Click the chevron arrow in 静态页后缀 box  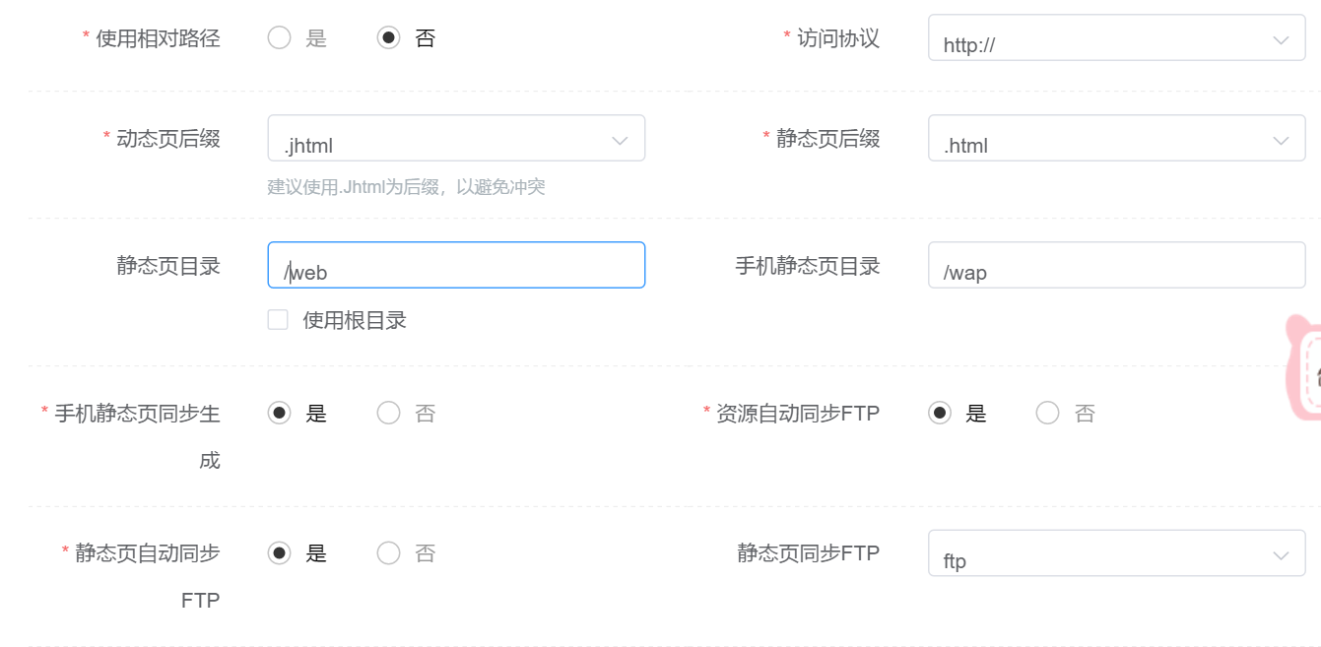point(1281,141)
